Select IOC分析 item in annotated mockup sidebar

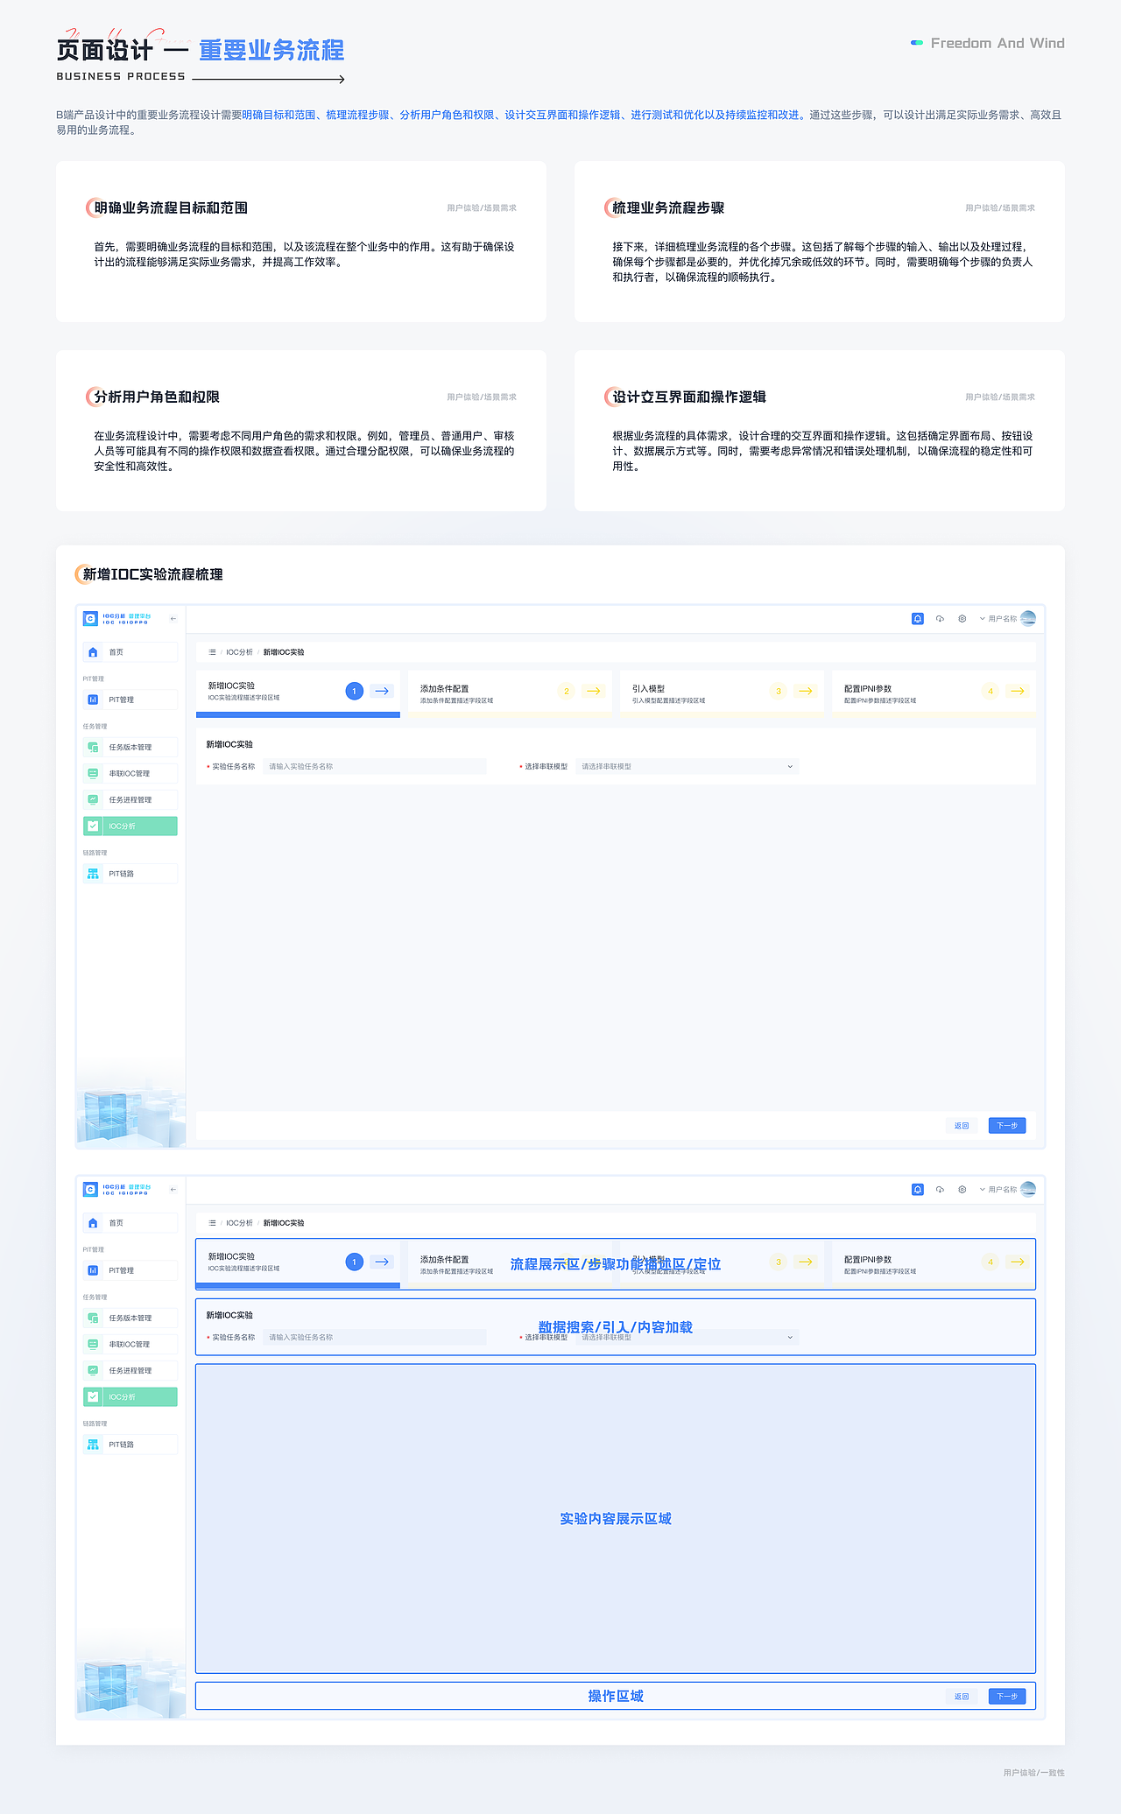(130, 1396)
